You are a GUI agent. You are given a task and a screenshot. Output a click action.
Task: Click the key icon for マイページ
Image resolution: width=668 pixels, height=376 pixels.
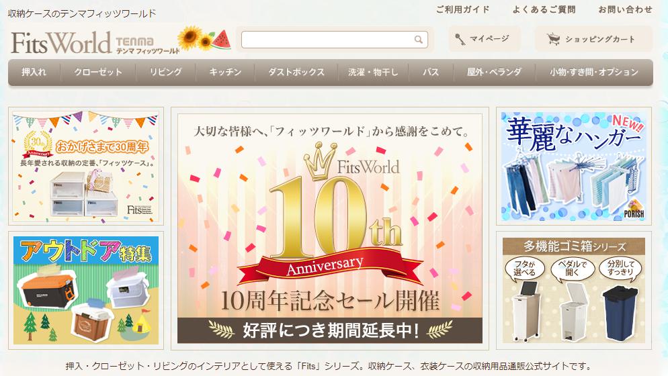(460, 39)
